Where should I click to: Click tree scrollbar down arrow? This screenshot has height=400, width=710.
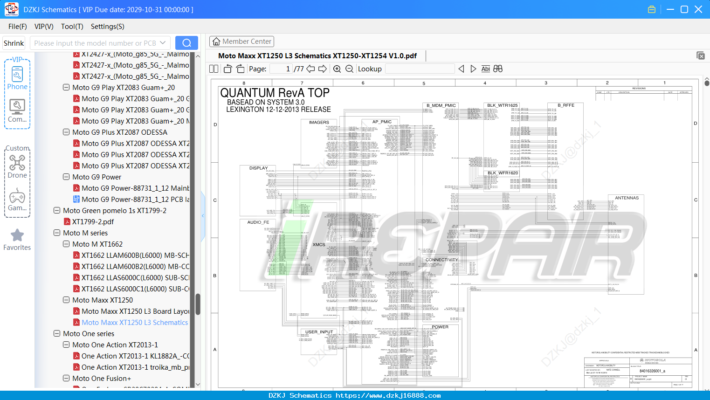pyautogui.click(x=198, y=384)
